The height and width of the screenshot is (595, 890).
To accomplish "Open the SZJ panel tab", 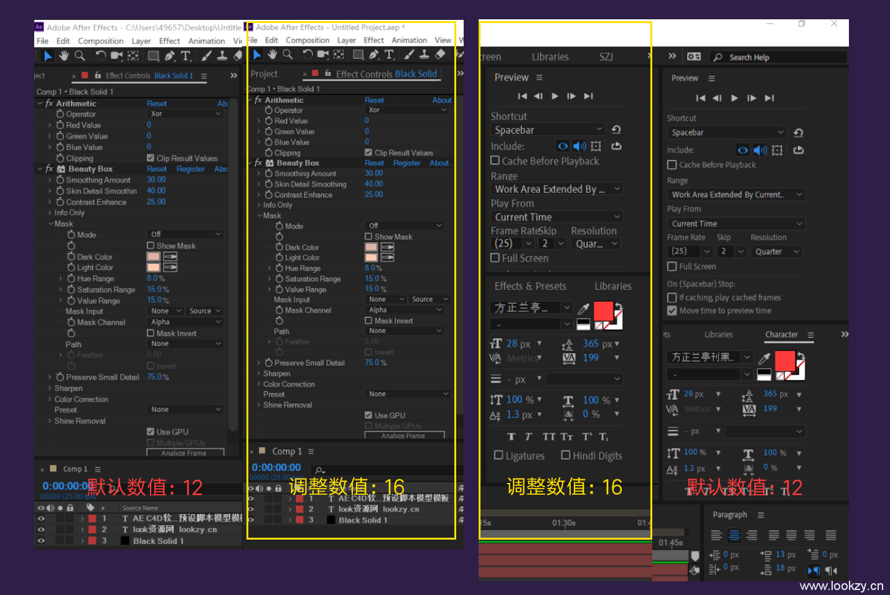I will 606,57.
